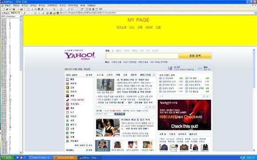Open the 보기(V) menu
257x160 pixels.
25,5
